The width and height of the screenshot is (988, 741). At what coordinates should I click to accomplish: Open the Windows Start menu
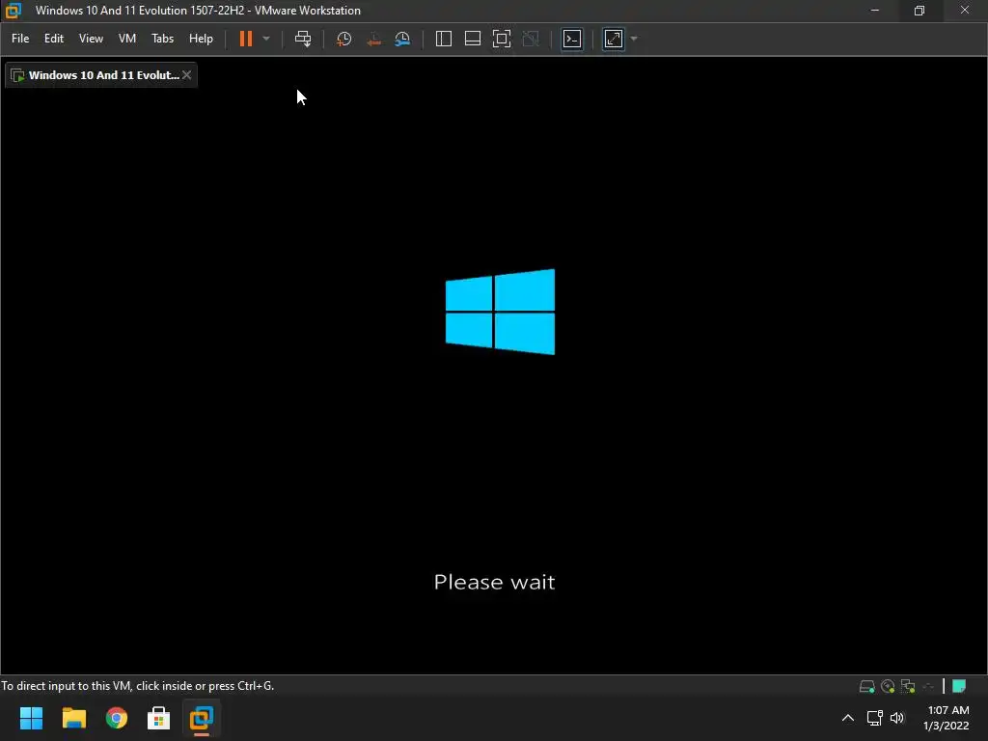[x=31, y=718]
